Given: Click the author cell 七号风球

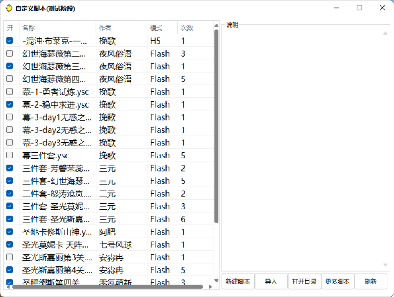Looking at the screenshot, I should coord(115,244).
